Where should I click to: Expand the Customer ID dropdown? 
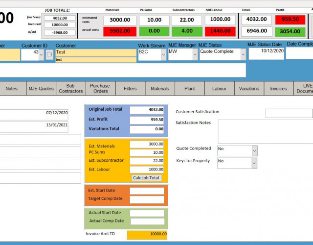[x=41, y=54]
